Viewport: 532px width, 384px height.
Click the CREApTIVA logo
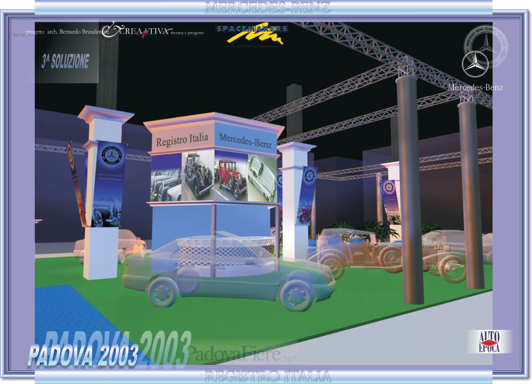pyautogui.click(x=137, y=30)
